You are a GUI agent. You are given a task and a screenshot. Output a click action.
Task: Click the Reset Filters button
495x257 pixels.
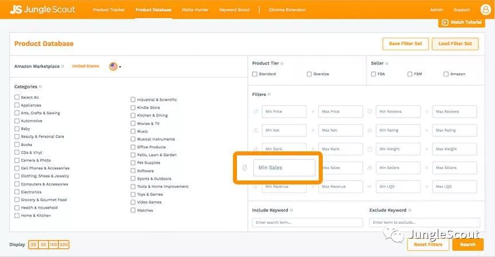[x=427, y=244]
